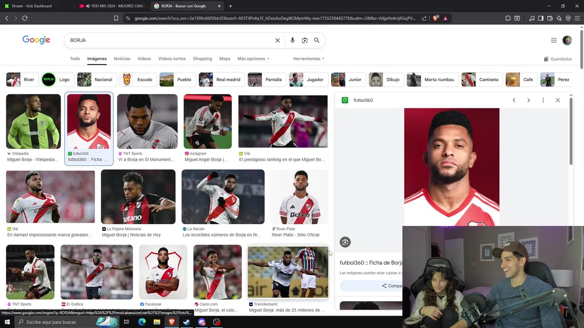Go back to the previous page
The image size is (584, 328).
click(x=6, y=18)
